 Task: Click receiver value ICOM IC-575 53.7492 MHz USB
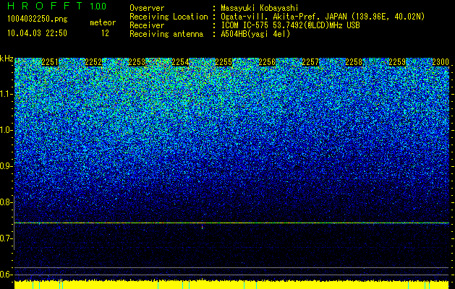click(290, 26)
